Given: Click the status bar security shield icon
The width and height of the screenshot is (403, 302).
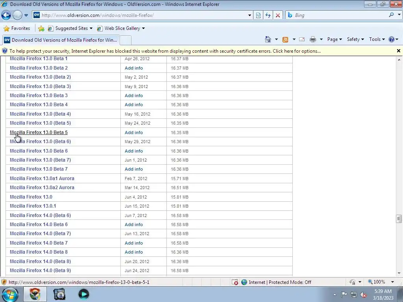Looking at the screenshot, I should click(x=4, y=282).
